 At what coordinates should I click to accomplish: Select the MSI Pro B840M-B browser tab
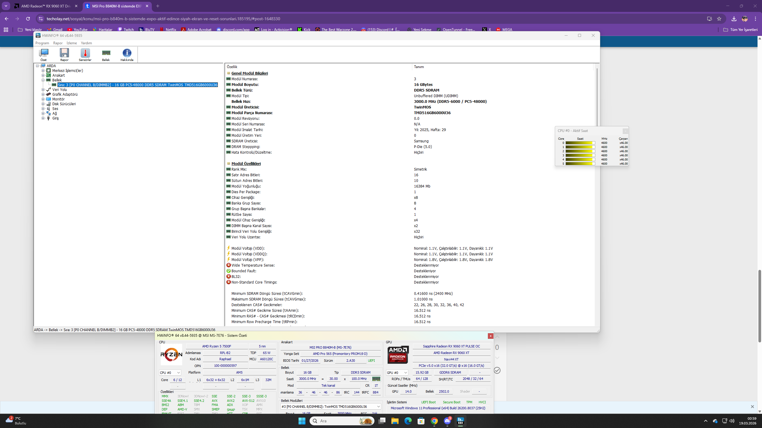(x=117, y=6)
